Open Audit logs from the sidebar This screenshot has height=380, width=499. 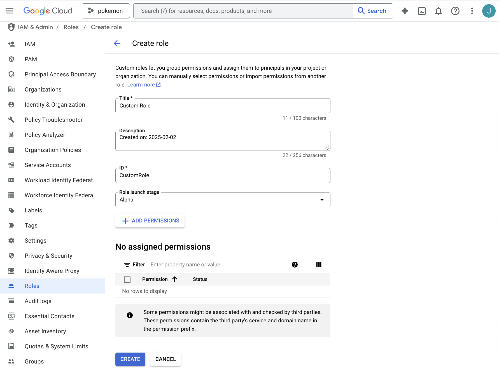(38, 301)
